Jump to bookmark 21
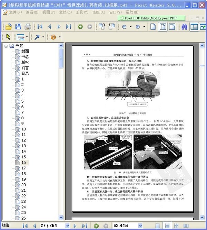 click(23, 190)
